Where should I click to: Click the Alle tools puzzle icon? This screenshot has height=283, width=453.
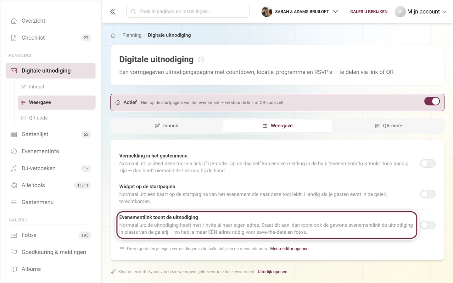click(x=14, y=186)
